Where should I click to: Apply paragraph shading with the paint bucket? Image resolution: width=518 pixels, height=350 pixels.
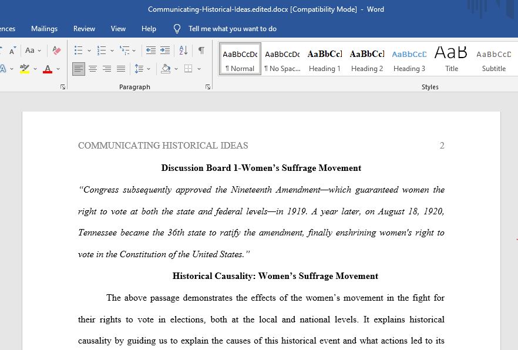[x=166, y=69]
